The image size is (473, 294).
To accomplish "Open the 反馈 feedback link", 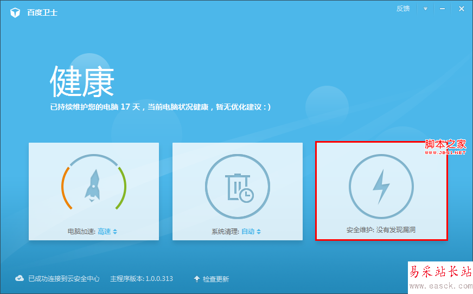I will [x=403, y=9].
